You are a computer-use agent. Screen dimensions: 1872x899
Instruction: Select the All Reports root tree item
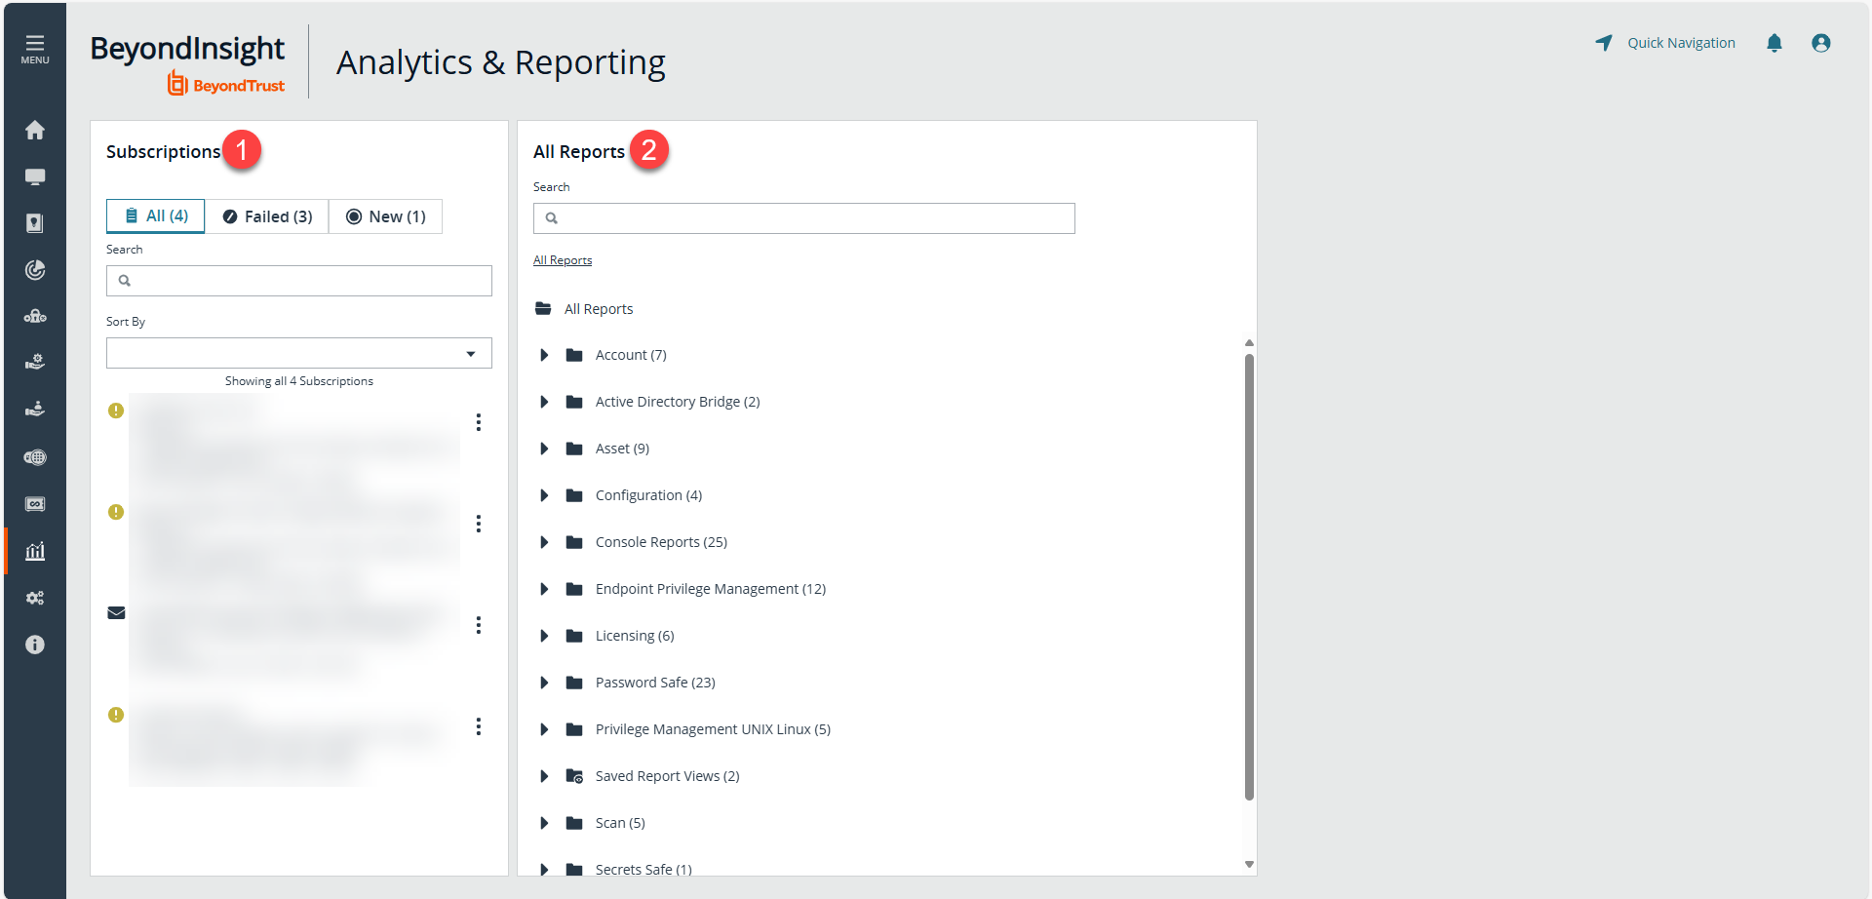click(599, 309)
